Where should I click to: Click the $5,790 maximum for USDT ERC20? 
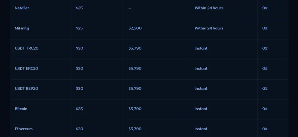click(x=135, y=68)
